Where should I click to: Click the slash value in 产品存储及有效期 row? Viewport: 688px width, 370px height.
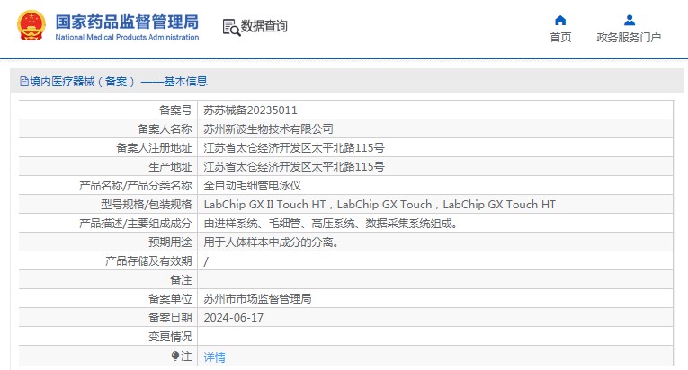[206, 261]
